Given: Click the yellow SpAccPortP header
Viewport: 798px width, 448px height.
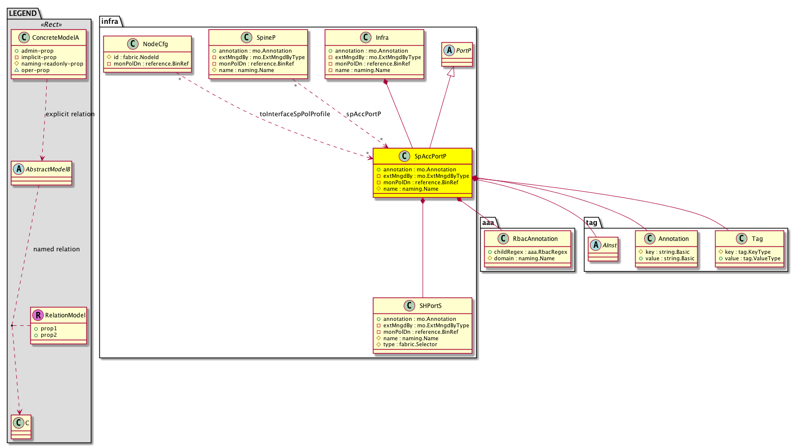Looking at the screenshot, I should click(x=430, y=156).
